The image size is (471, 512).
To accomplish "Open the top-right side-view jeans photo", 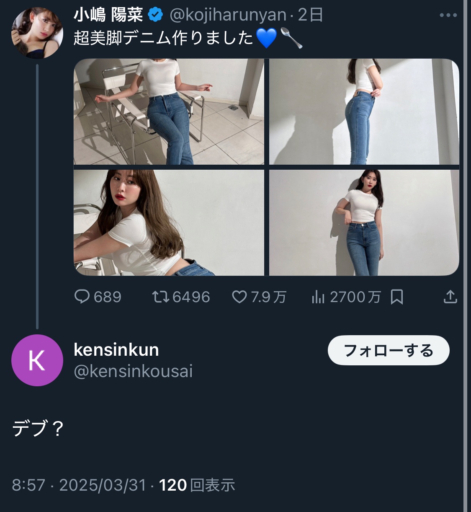I will [364, 111].
